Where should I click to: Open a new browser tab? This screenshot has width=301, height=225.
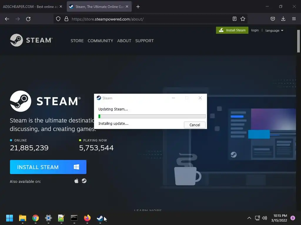[138, 7]
